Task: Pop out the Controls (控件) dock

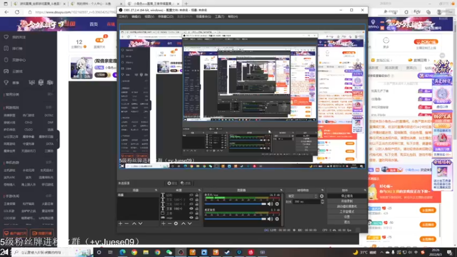Action: point(365,190)
